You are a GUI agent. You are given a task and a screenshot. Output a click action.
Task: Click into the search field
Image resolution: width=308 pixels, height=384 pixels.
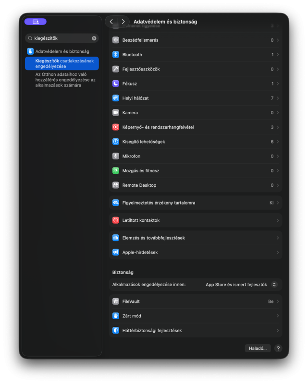(61, 38)
